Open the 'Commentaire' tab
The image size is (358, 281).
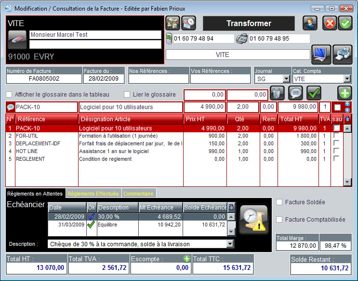pyautogui.click(x=138, y=194)
